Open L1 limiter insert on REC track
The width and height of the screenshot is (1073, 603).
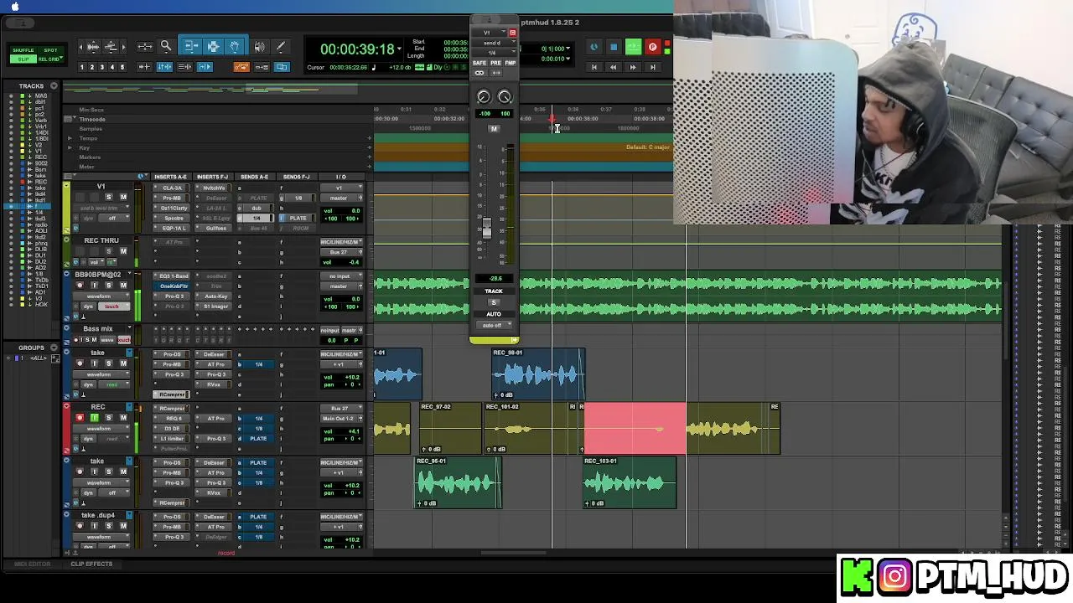[173, 438]
